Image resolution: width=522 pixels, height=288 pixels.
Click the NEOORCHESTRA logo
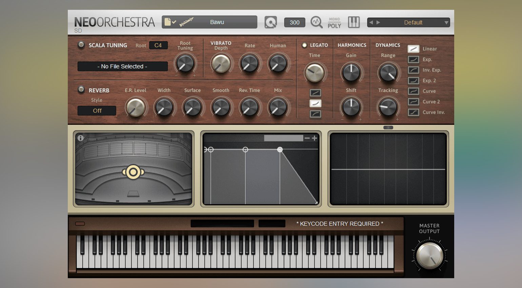pos(114,22)
